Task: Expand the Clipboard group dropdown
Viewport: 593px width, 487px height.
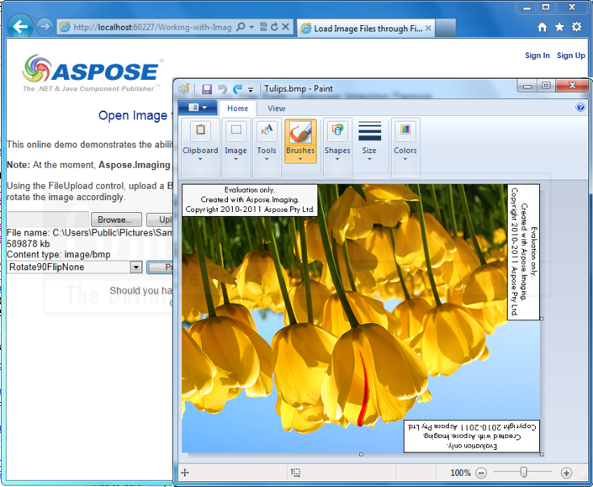Action: point(200,159)
